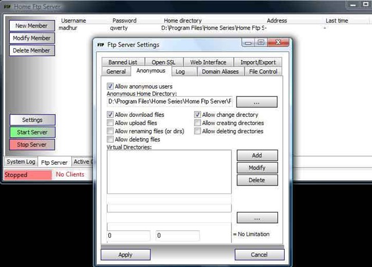Open the File Control tab

point(263,72)
